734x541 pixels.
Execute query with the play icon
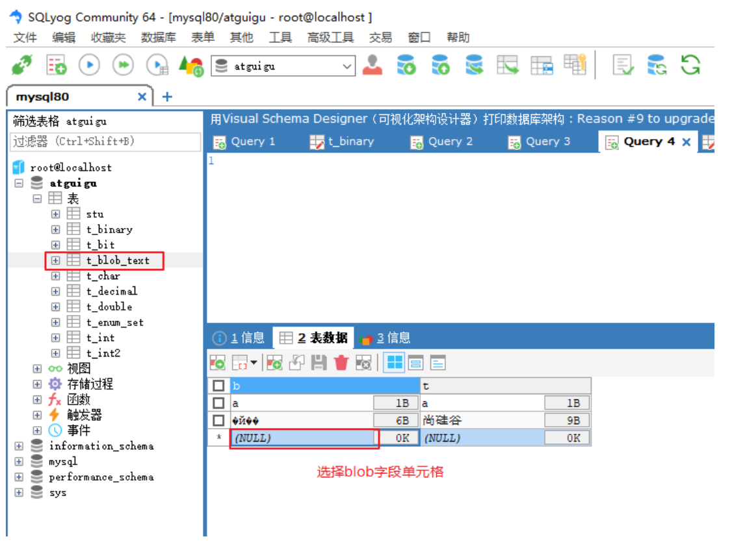[x=90, y=65]
